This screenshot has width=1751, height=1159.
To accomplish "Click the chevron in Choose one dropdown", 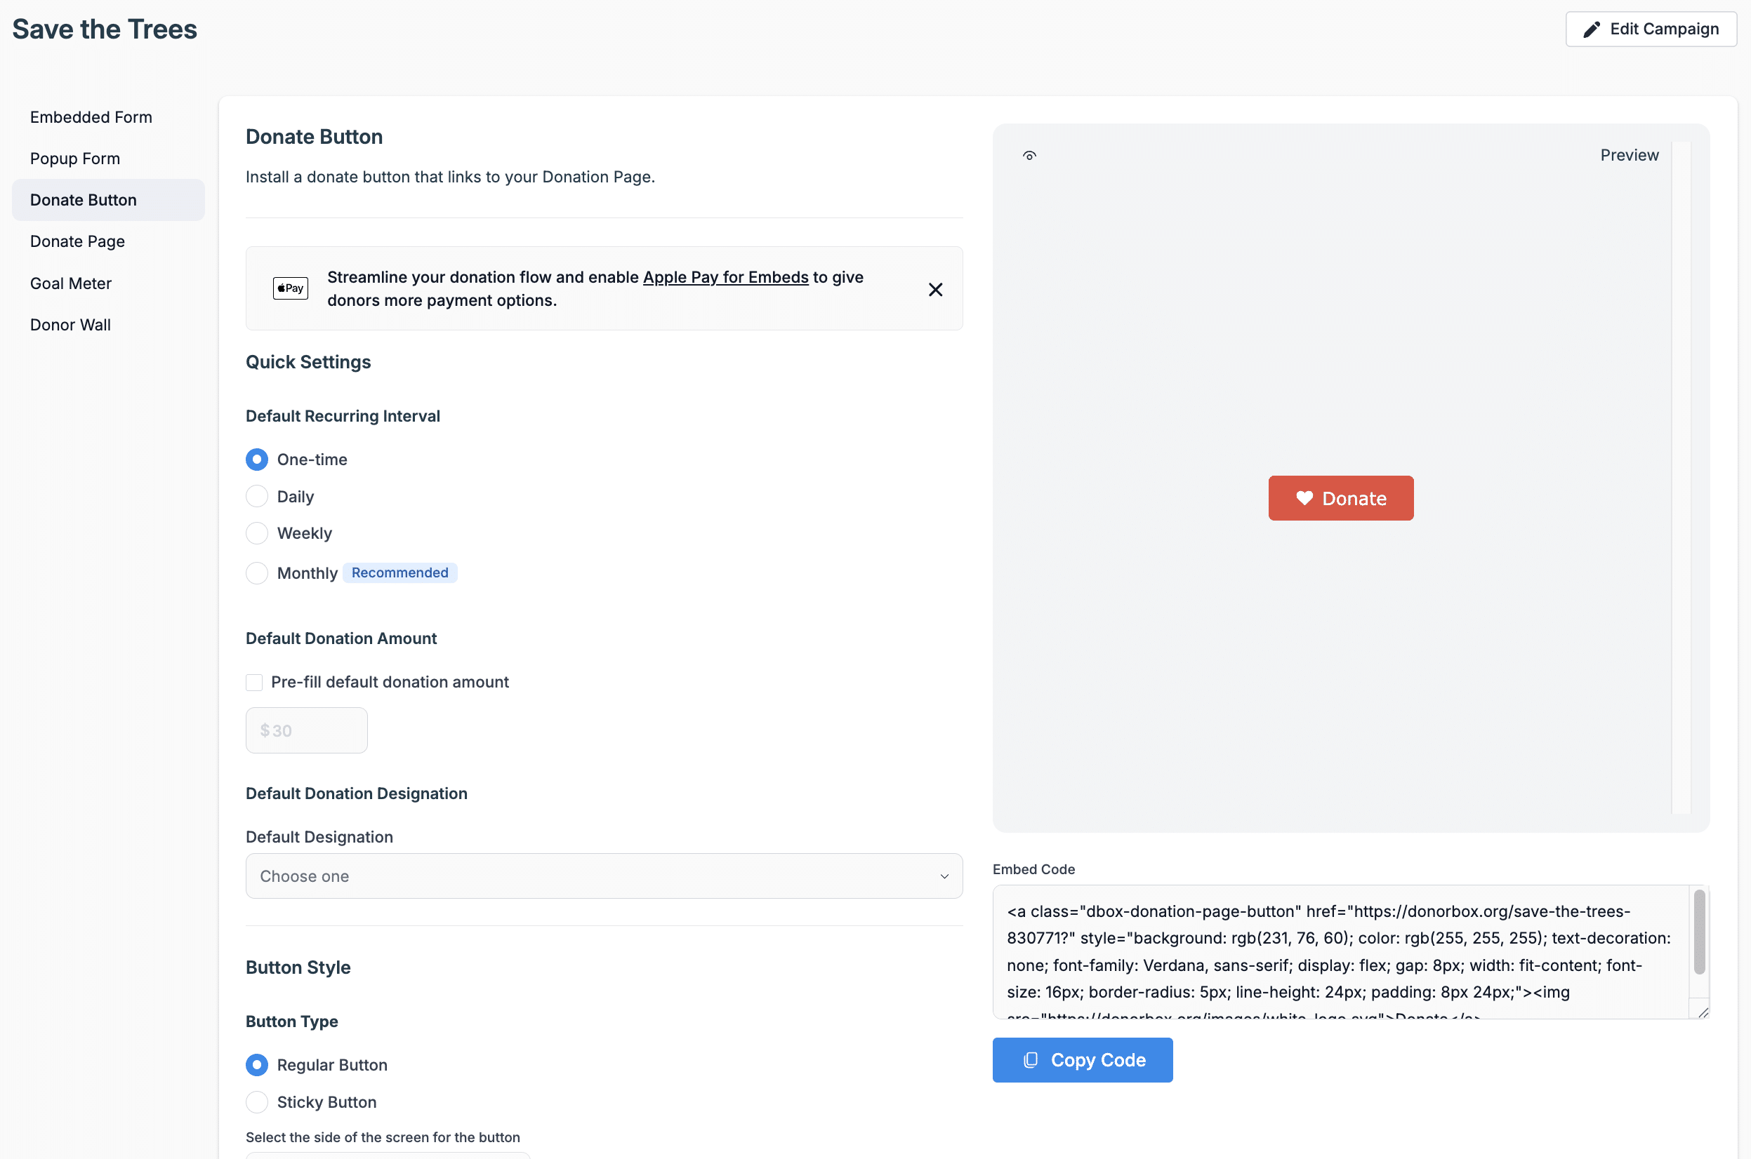I will (x=944, y=877).
